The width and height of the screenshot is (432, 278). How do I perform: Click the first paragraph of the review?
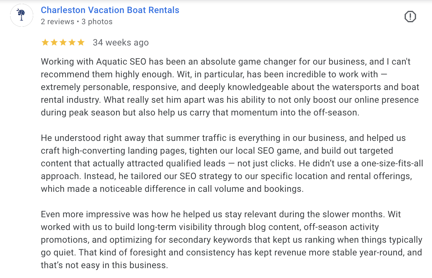tap(223, 87)
